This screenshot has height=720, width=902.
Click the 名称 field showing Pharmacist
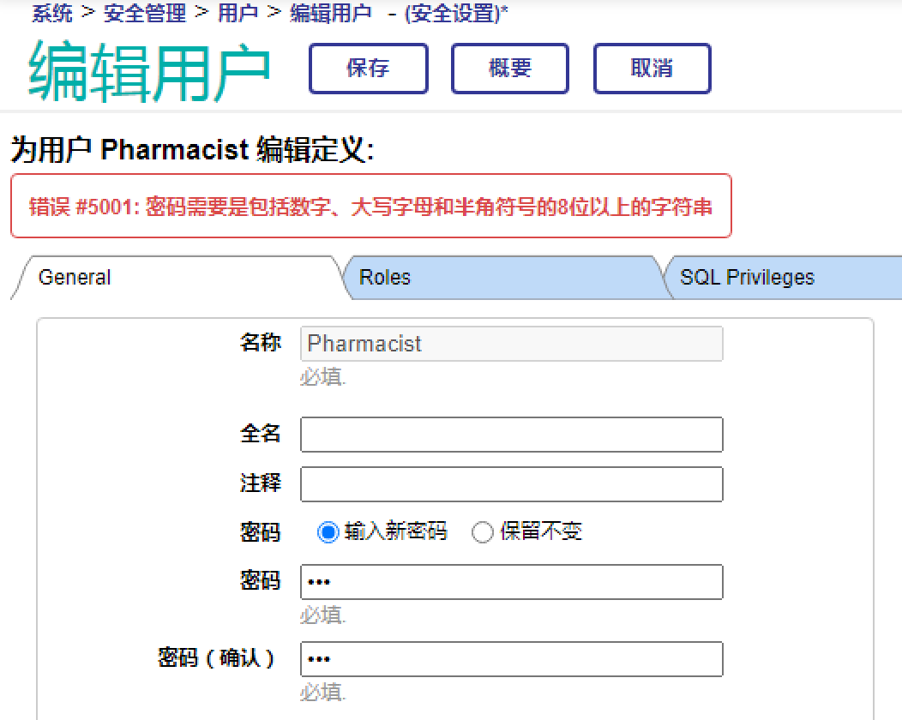511,344
